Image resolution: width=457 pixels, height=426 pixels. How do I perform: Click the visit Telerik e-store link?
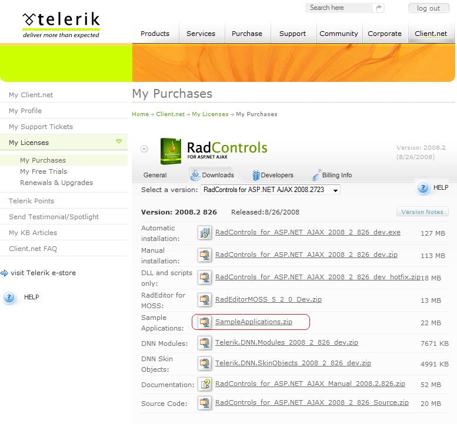coord(43,273)
